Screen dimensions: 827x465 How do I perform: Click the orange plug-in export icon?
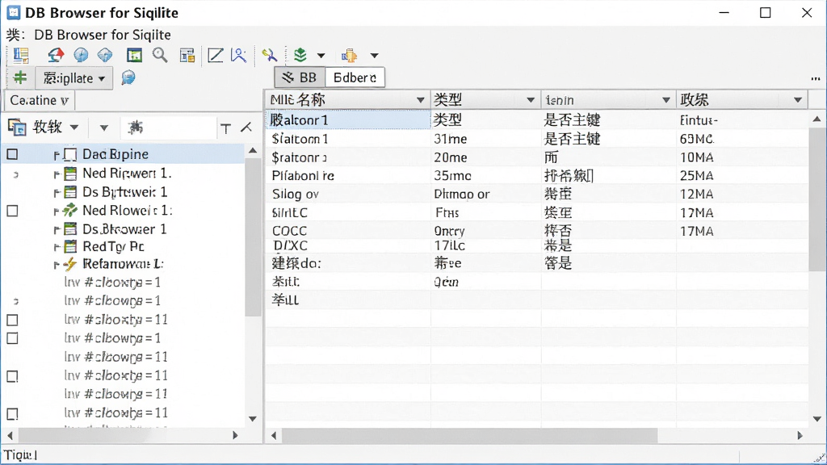349,56
